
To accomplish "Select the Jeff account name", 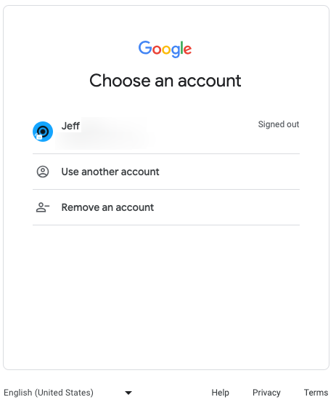I will click(70, 126).
